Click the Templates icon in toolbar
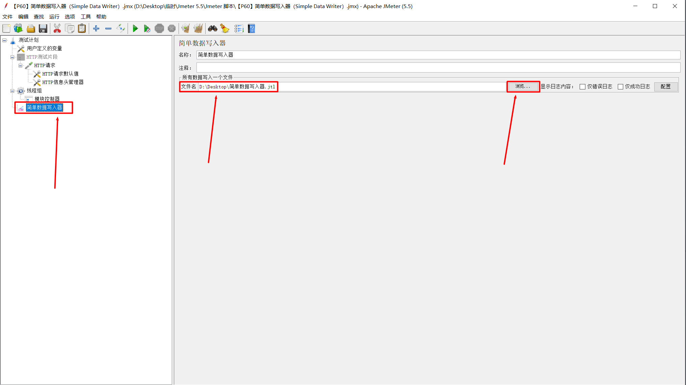This screenshot has width=686, height=385. tap(18, 29)
